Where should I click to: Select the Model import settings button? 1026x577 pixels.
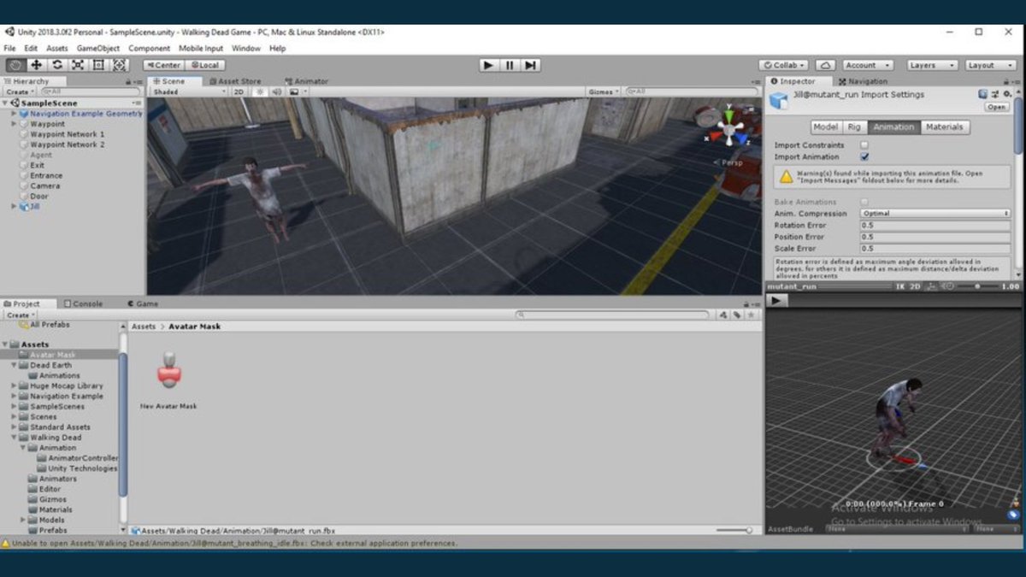point(825,127)
